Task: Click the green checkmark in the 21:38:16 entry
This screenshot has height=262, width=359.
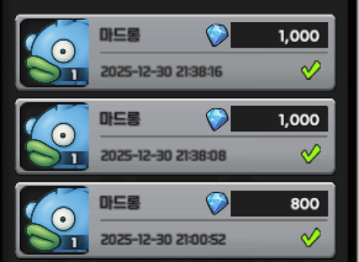Action: (311, 70)
